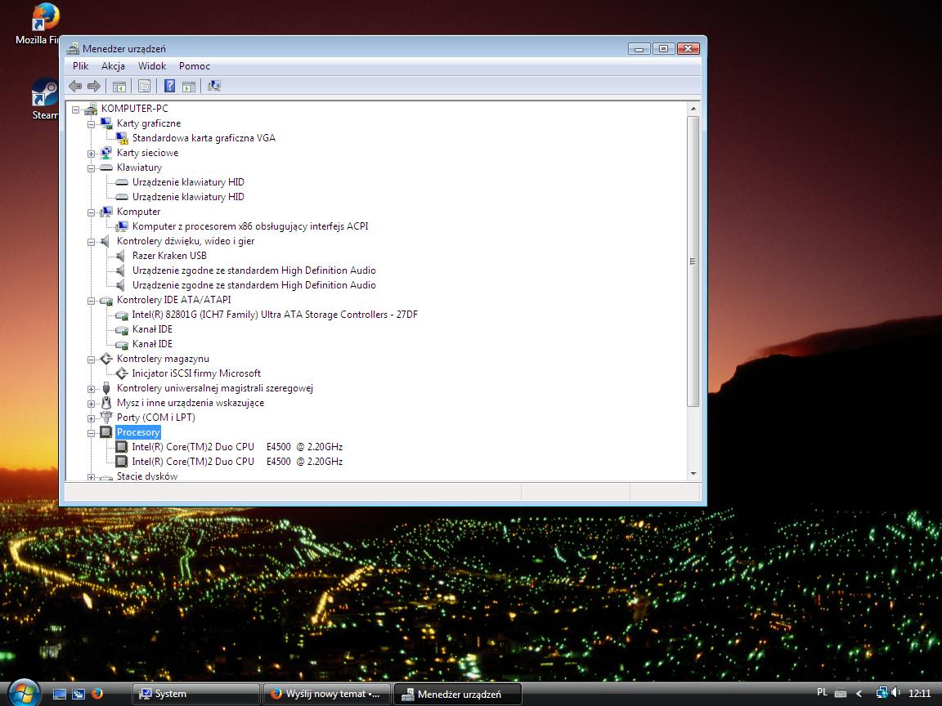Launch Firefox from quick launch bar
This screenshot has width=942, height=706.
point(97,694)
